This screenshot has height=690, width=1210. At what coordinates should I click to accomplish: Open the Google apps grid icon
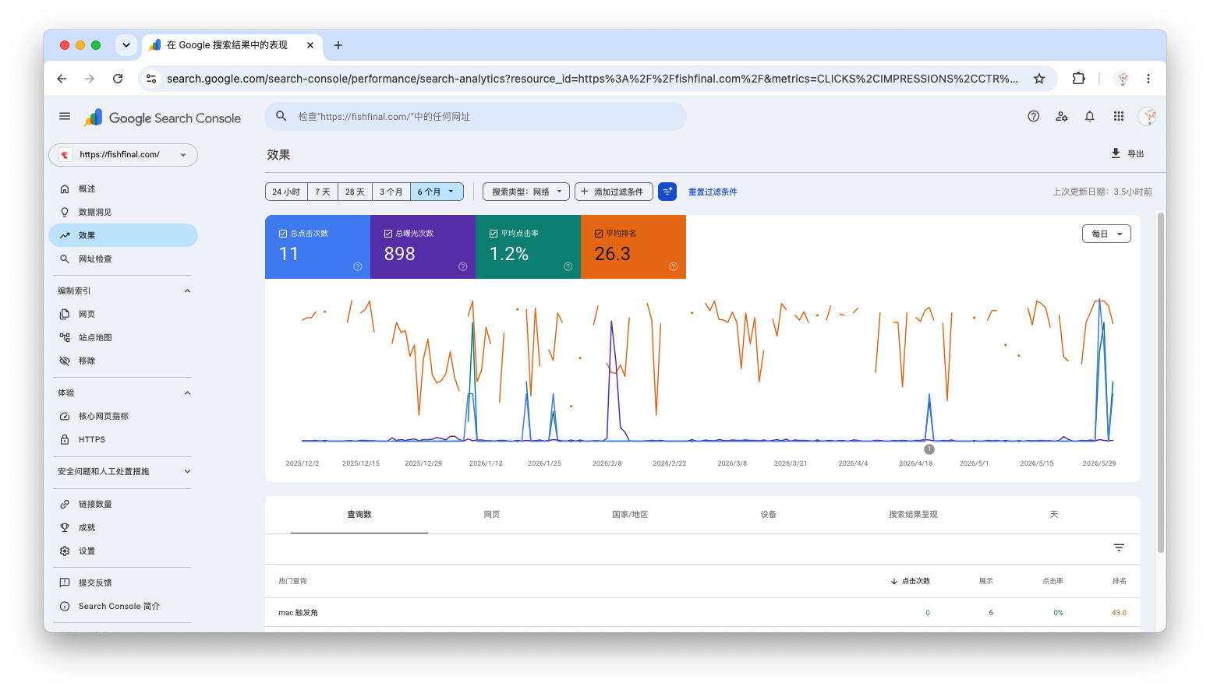[1118, 117]
